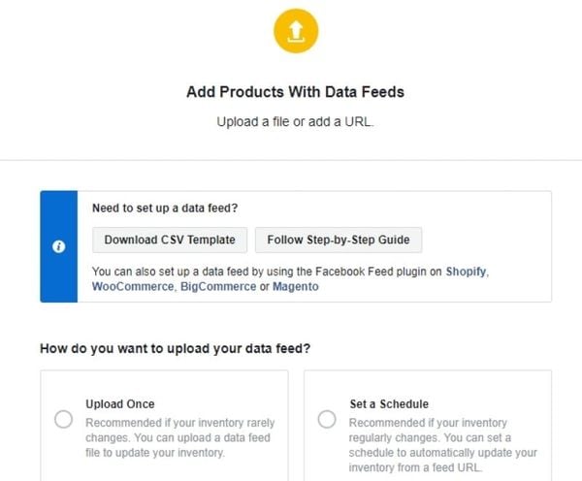This screenshot has height=481, width=582.
Task: Open the Follow Step-by-Step Guide button
Action: (x=339, y=240)
